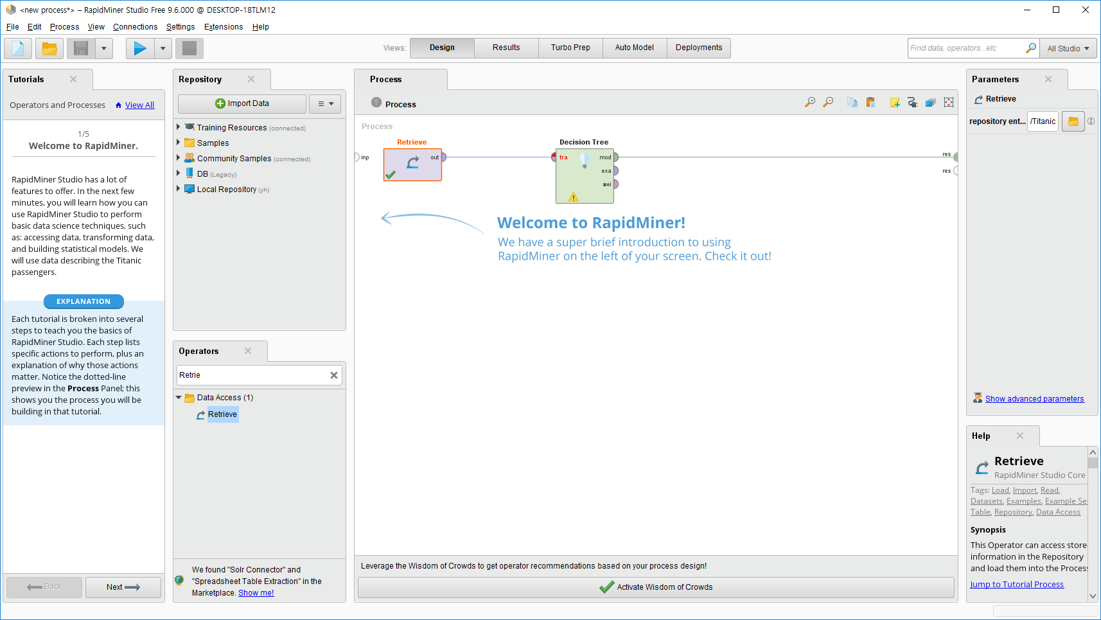Click the Show me! marketplace link
The image size is (1101, 620).
pos(256,593)
